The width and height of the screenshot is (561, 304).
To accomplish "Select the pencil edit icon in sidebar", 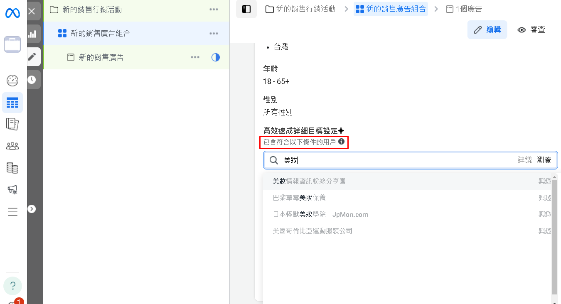I will pos(32,57).
